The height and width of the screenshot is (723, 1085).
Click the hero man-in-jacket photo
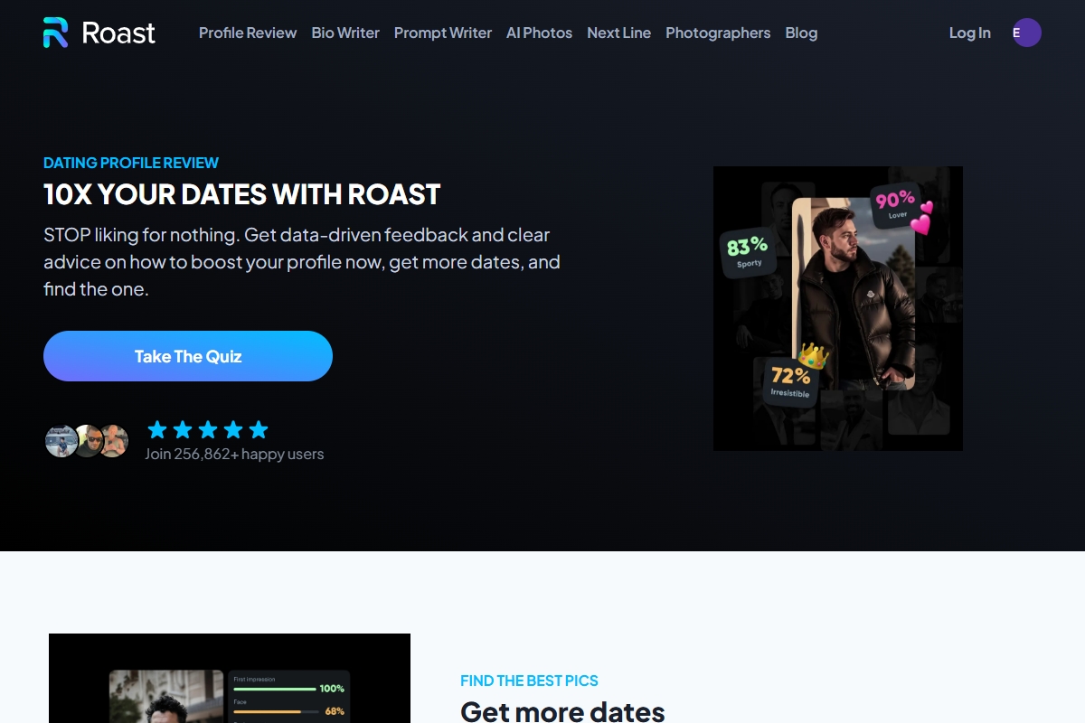pos(854,294)
